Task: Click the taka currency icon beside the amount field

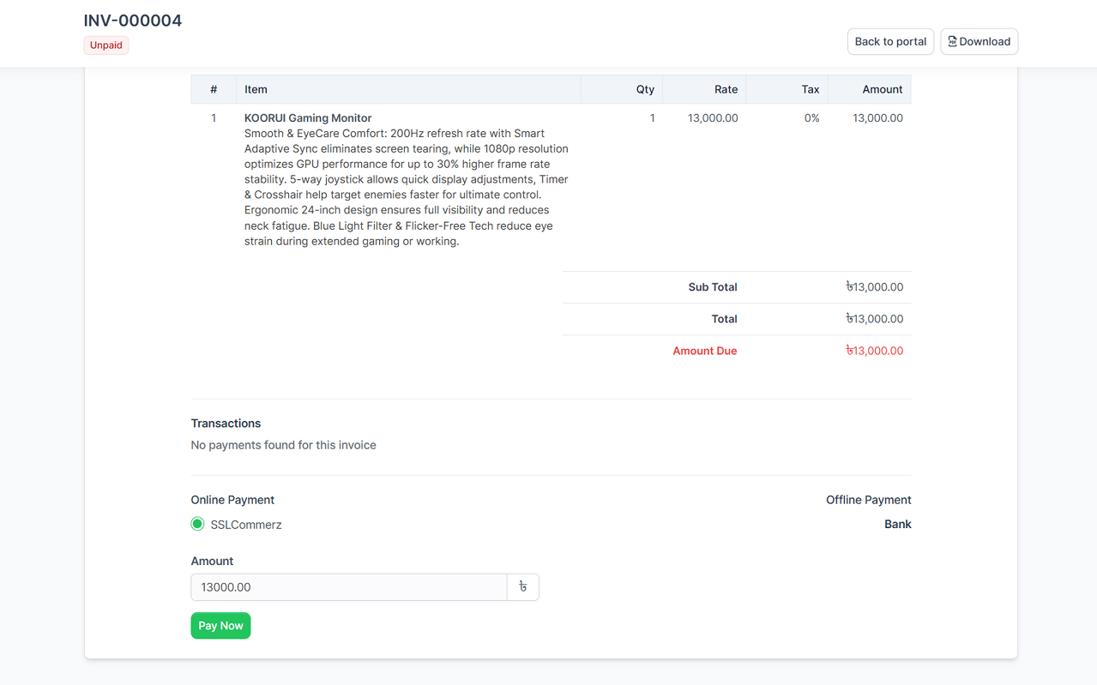Action: click(523, 586)
